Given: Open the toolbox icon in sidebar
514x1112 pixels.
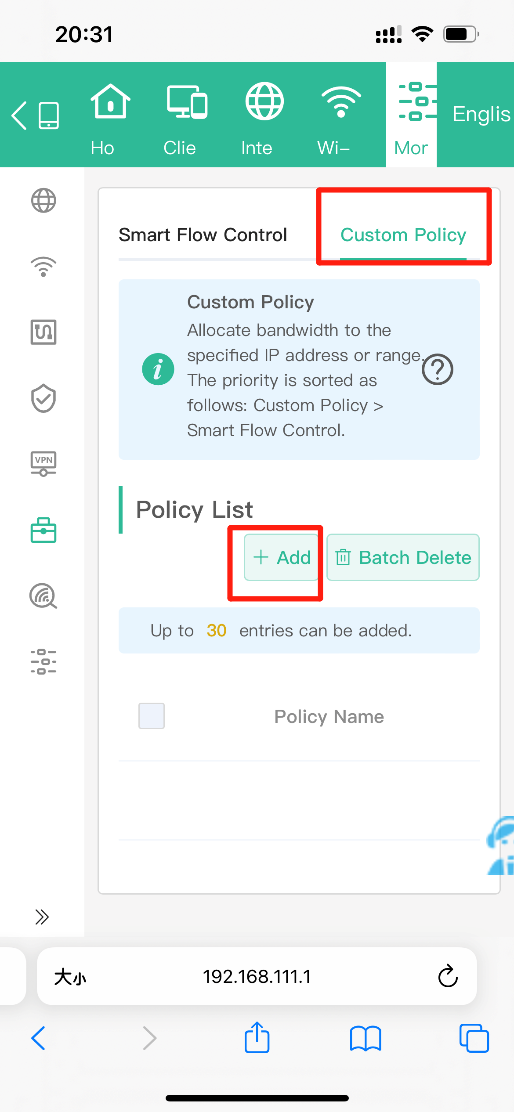Looking at the screenshot, I should click(43, 530).
